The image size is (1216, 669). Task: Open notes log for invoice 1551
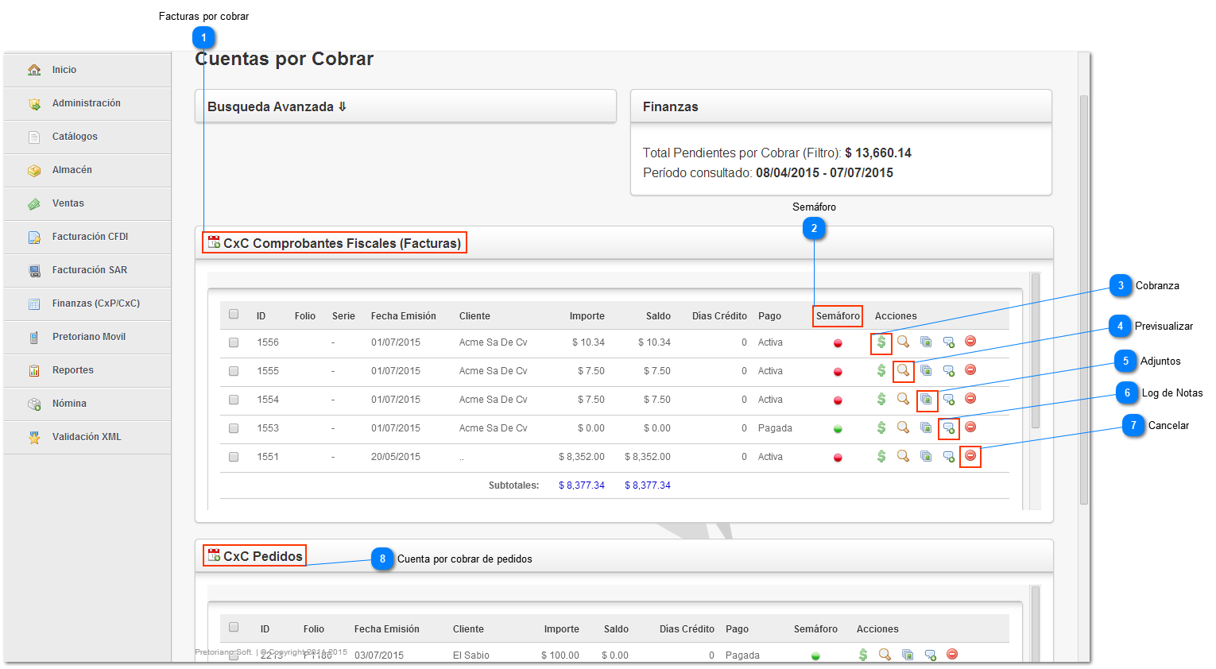point(948,456)
